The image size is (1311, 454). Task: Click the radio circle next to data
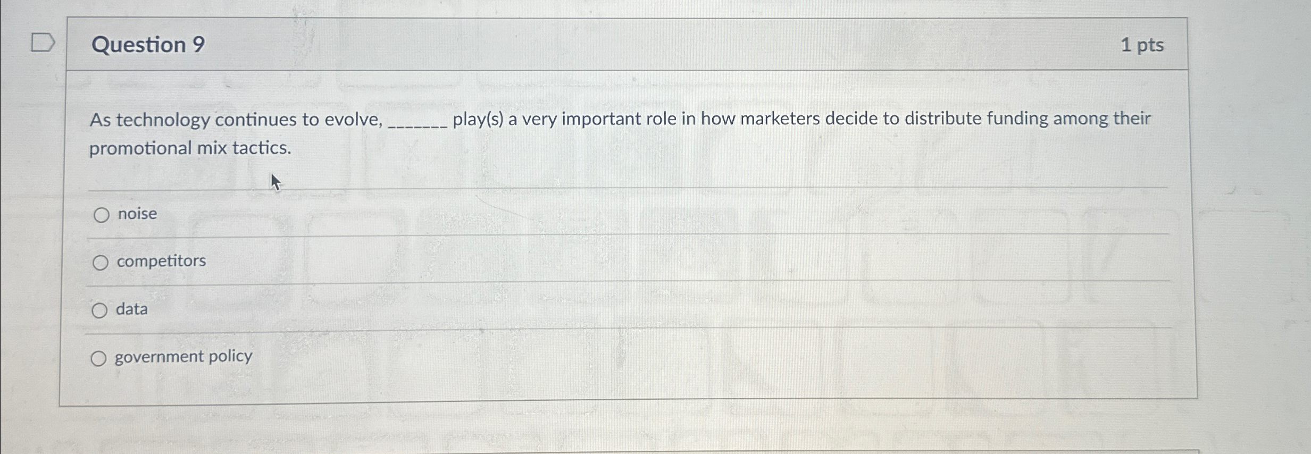tap(101, 310)
